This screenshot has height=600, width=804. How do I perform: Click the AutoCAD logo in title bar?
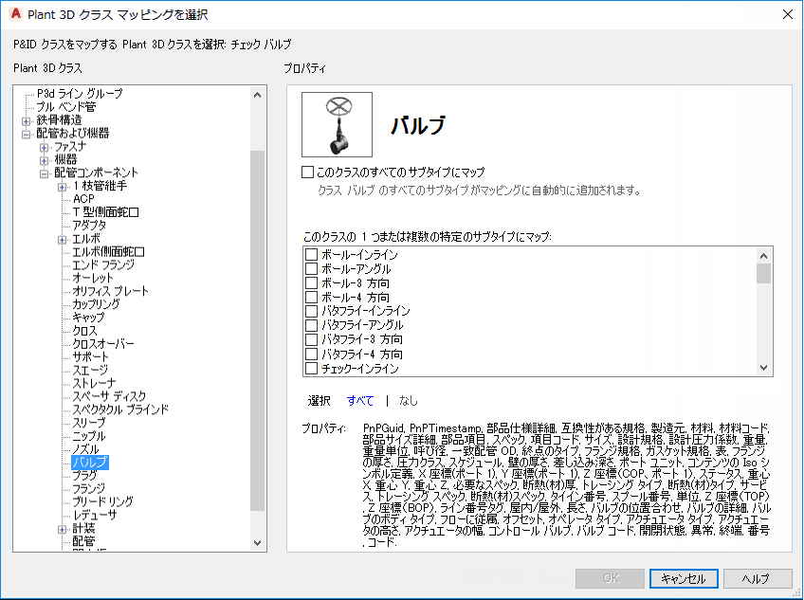coord(16,14)
